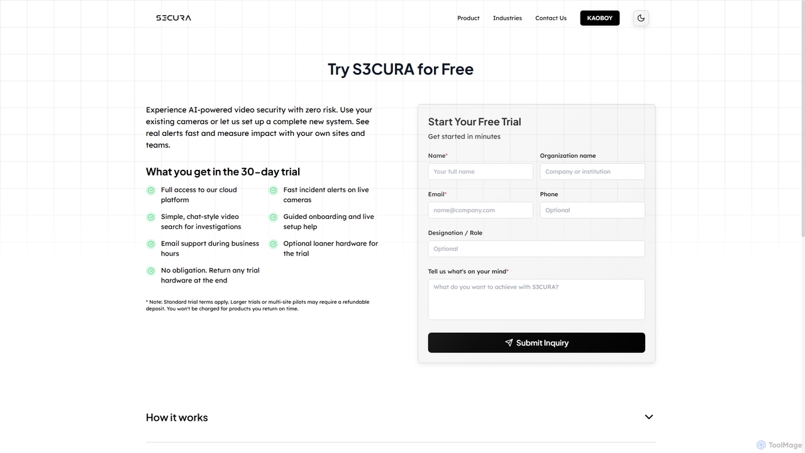
Task: Click the S3CURA logo
Action: [x=174, y=18]
